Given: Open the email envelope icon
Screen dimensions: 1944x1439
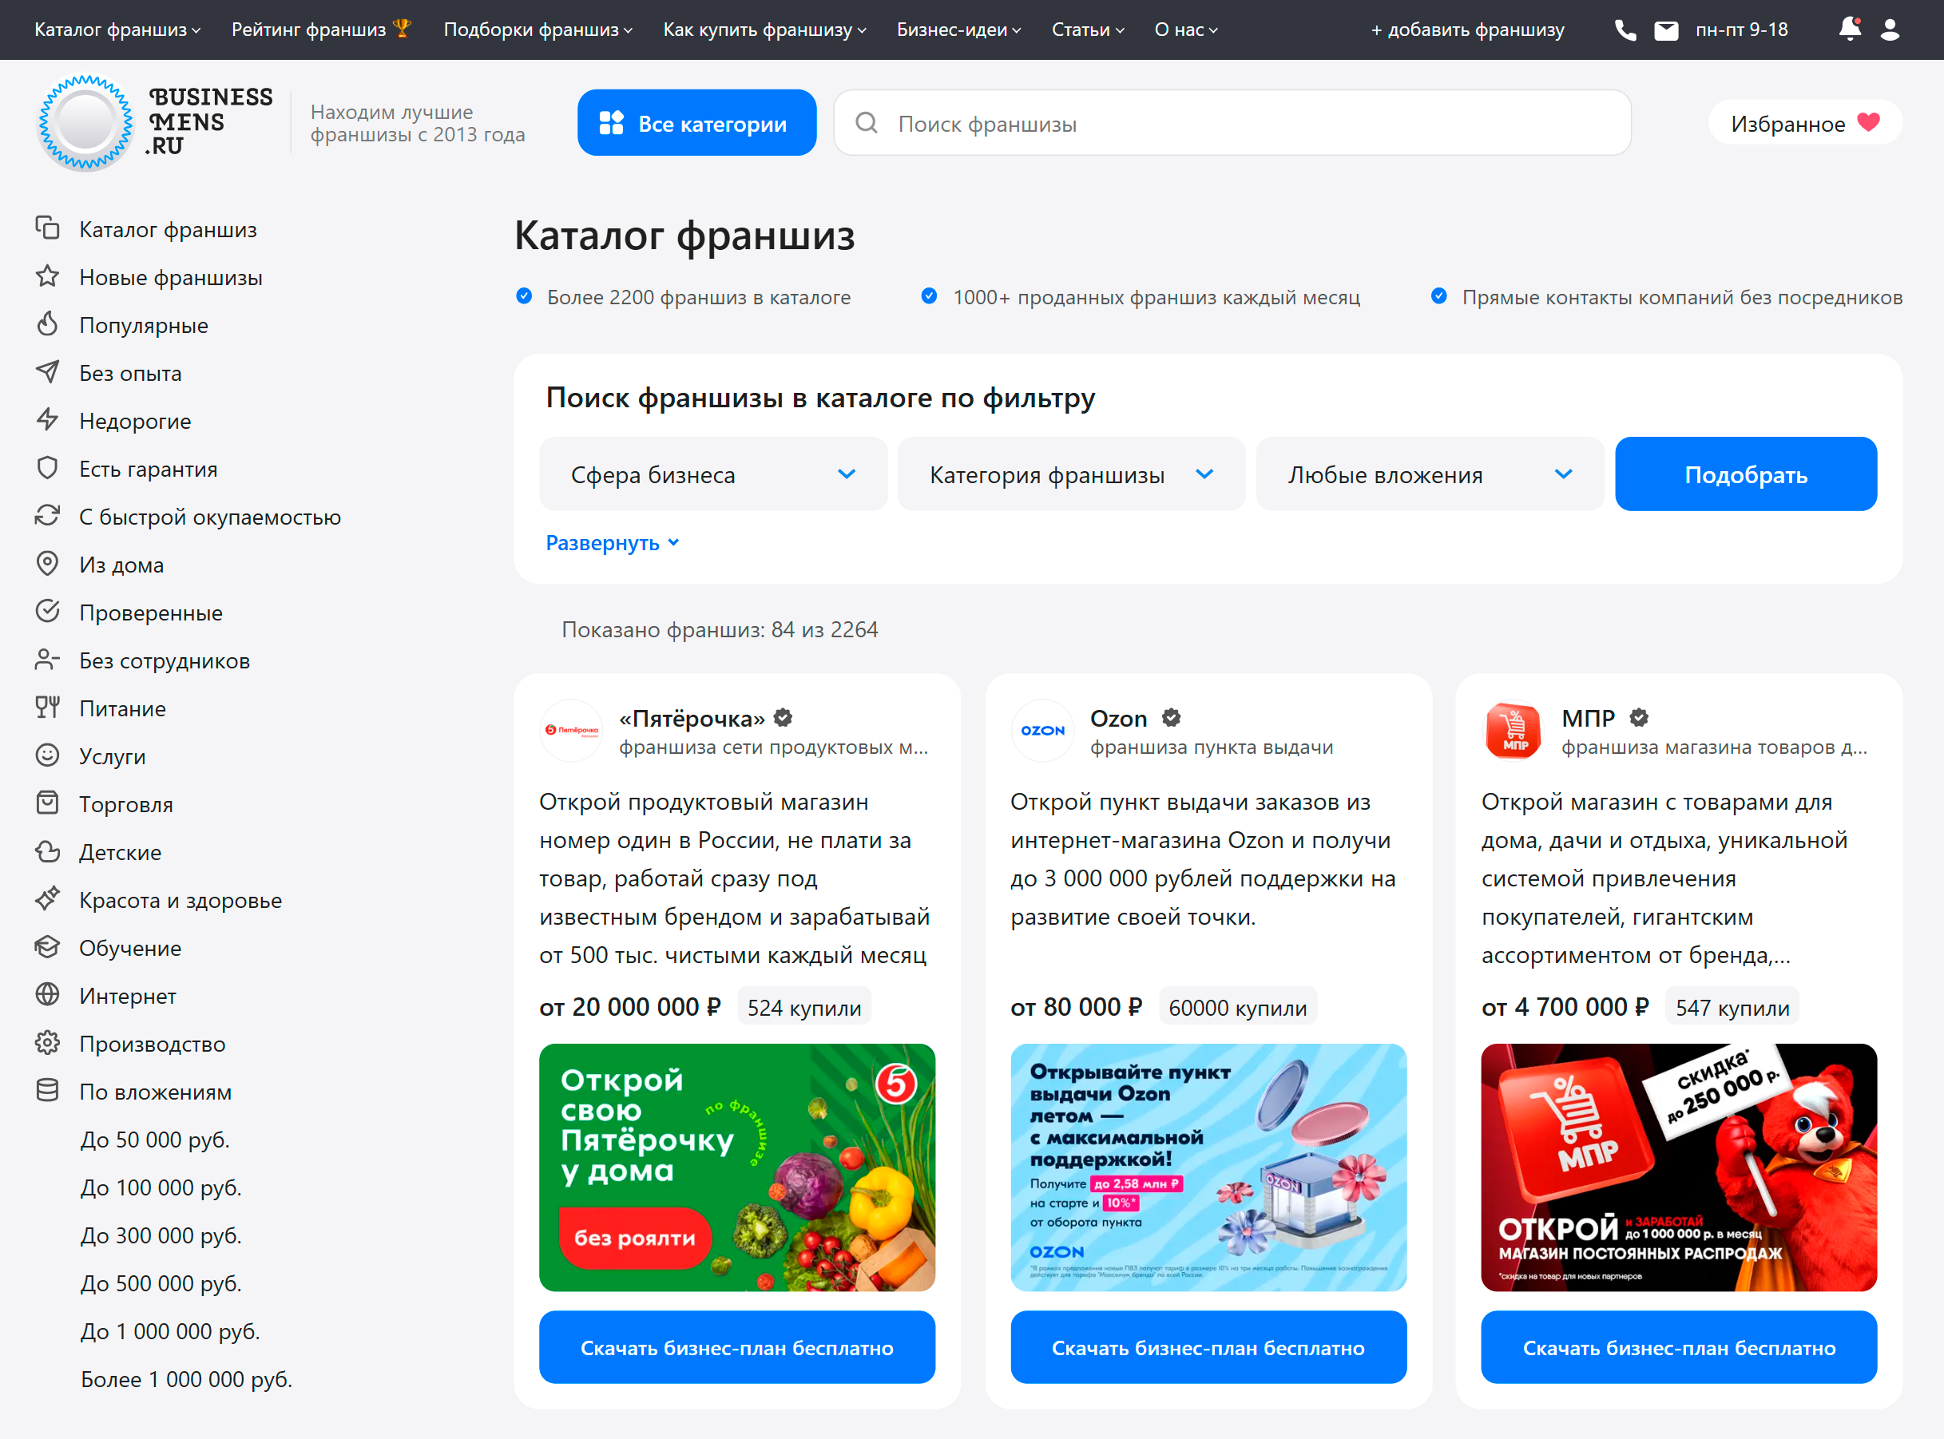Looking at the screenshot, I should point(1665,30).
